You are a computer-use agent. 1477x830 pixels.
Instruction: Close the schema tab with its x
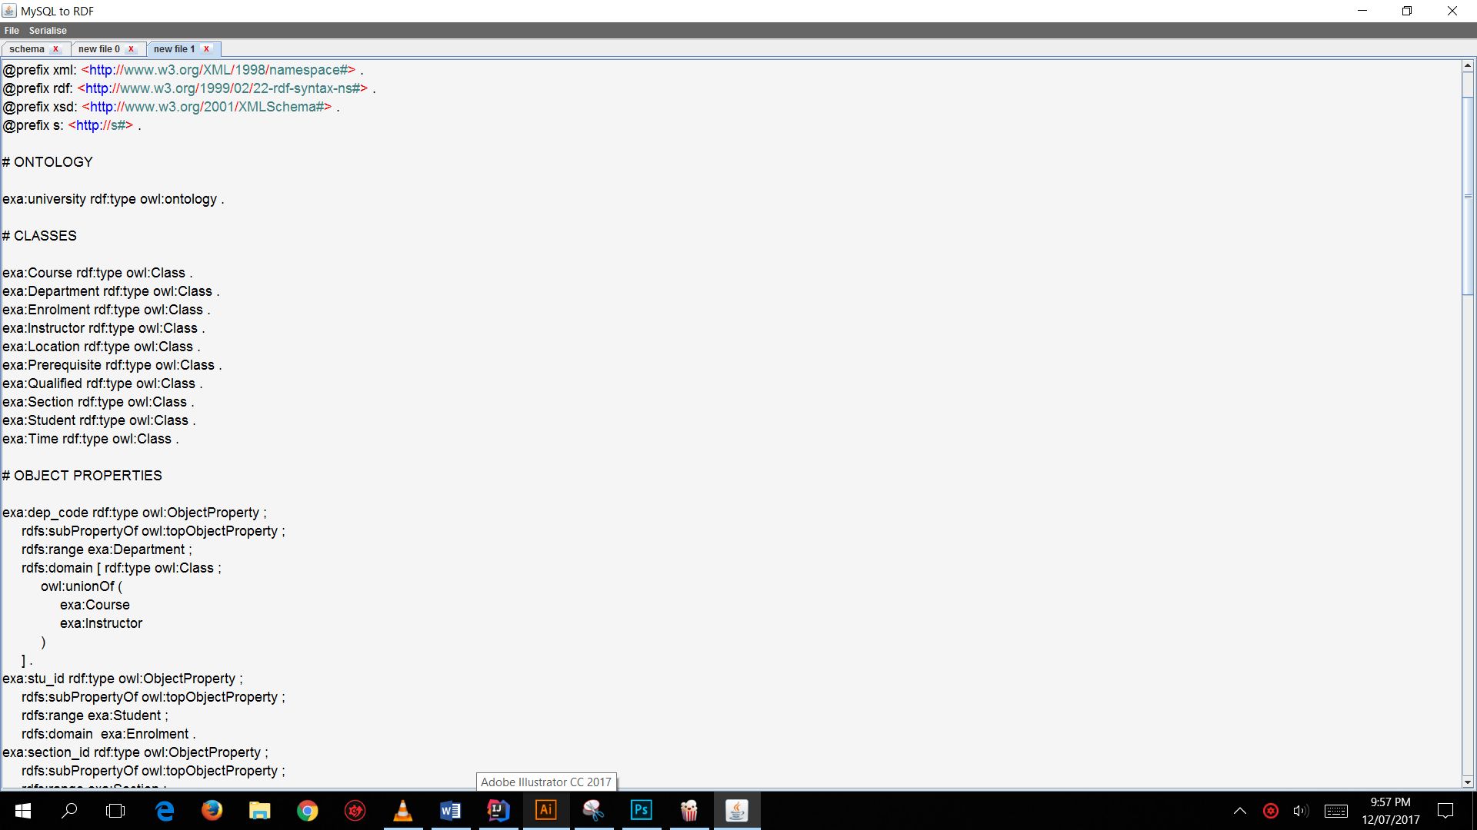(55, 49)
